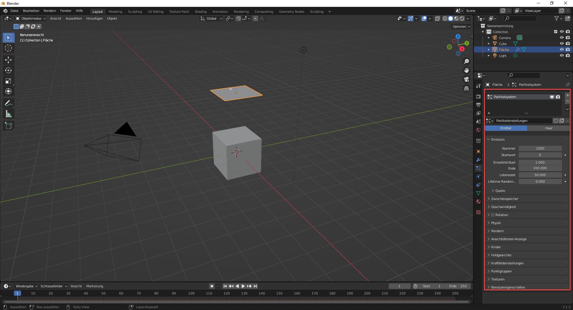Open the Physics properties tab

point(478,176)
